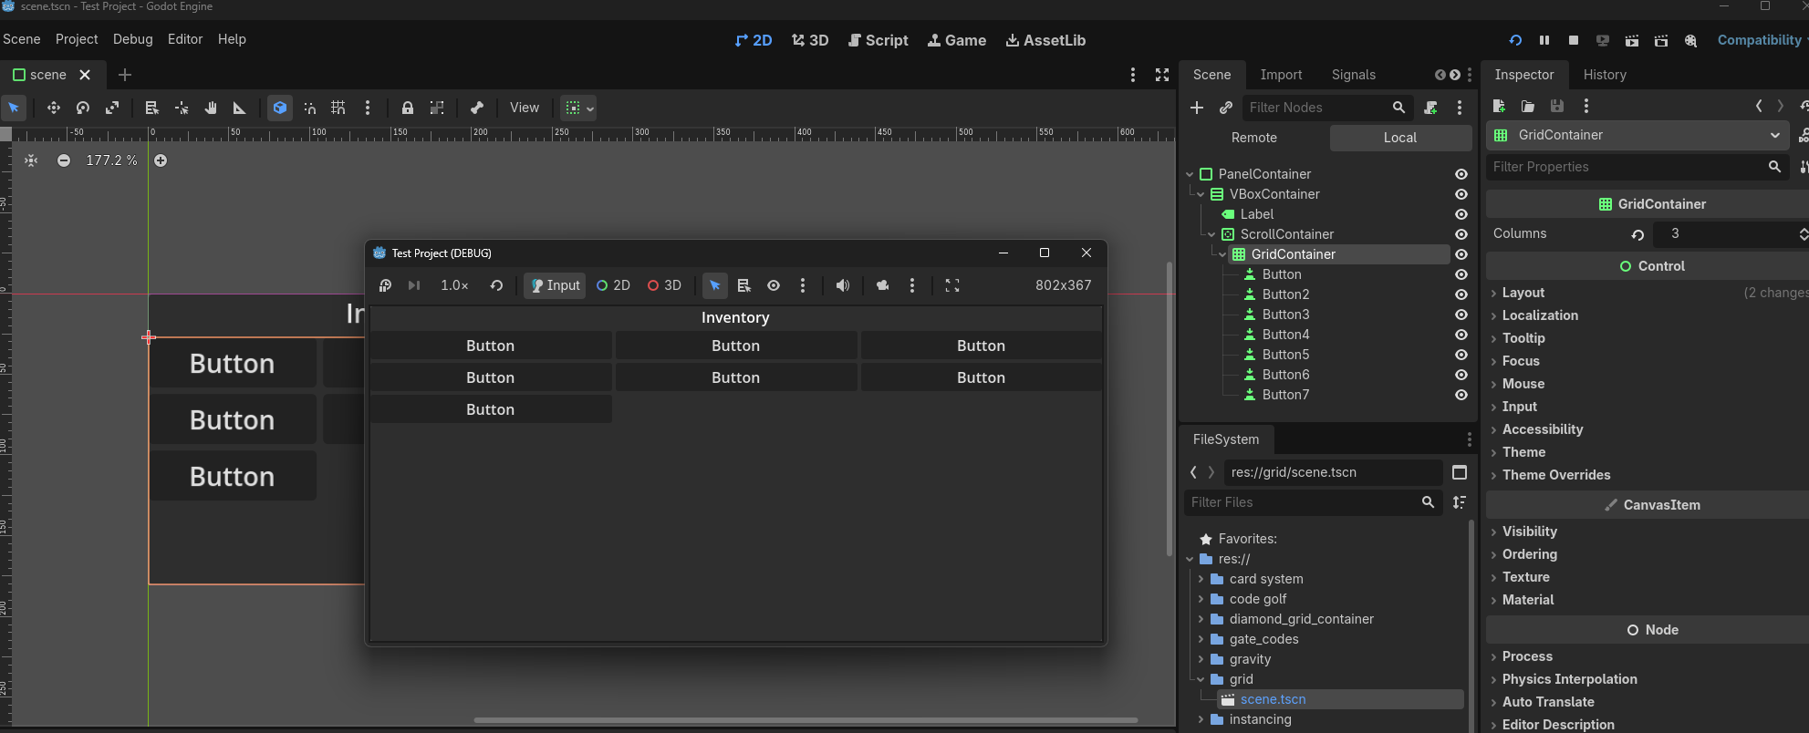Choose the Pan mode hand tool
Image resolution: width=1809 pixels, height=733 pixels.
point(211,108)
